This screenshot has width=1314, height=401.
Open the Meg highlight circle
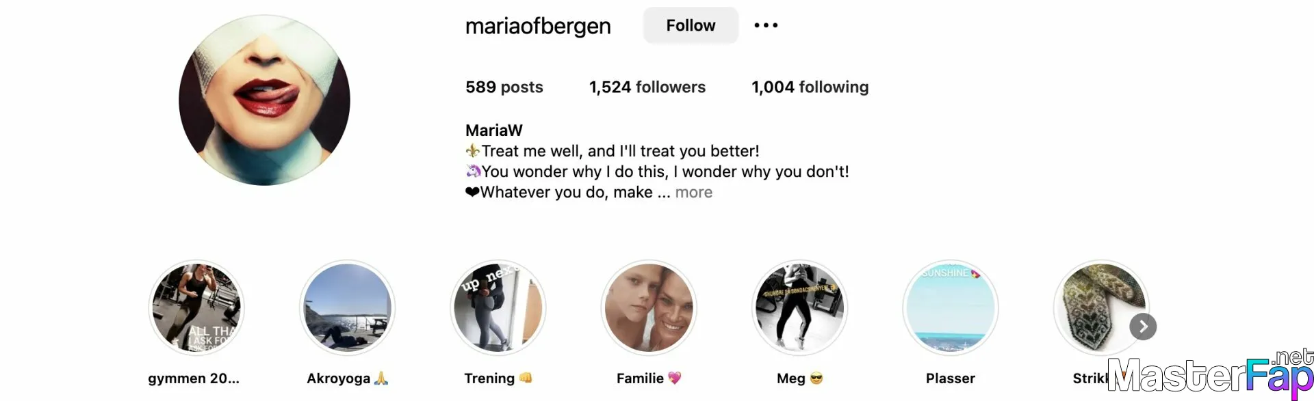799,307
